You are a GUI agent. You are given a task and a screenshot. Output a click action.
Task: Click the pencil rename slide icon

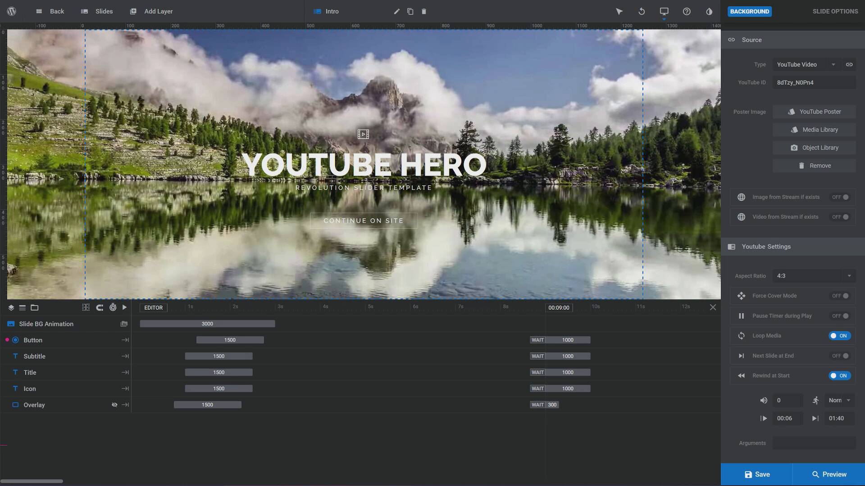(396, 11)
